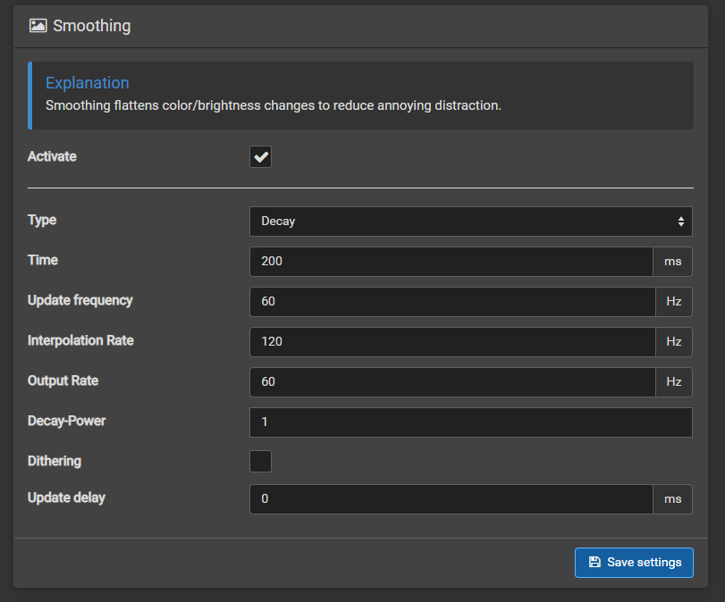Click the Hz unit beside Output Rate

coord(673,382)
